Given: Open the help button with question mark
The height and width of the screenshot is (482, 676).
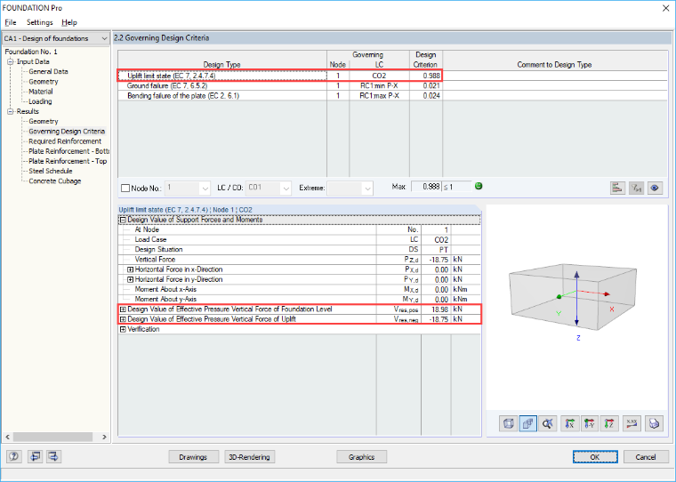Looking at the screenshot, I should [x=14, y=456].
